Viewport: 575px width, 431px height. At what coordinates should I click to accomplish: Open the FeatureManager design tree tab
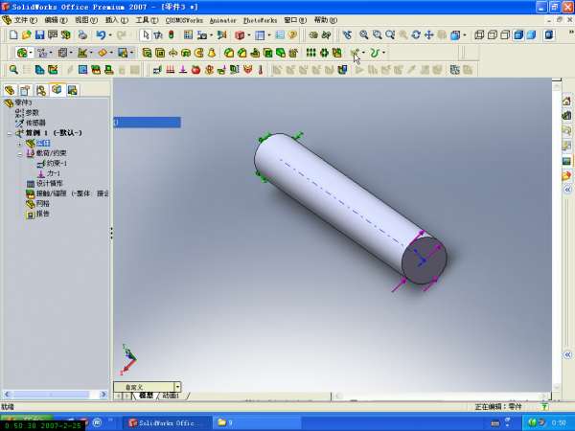point(10,90)
